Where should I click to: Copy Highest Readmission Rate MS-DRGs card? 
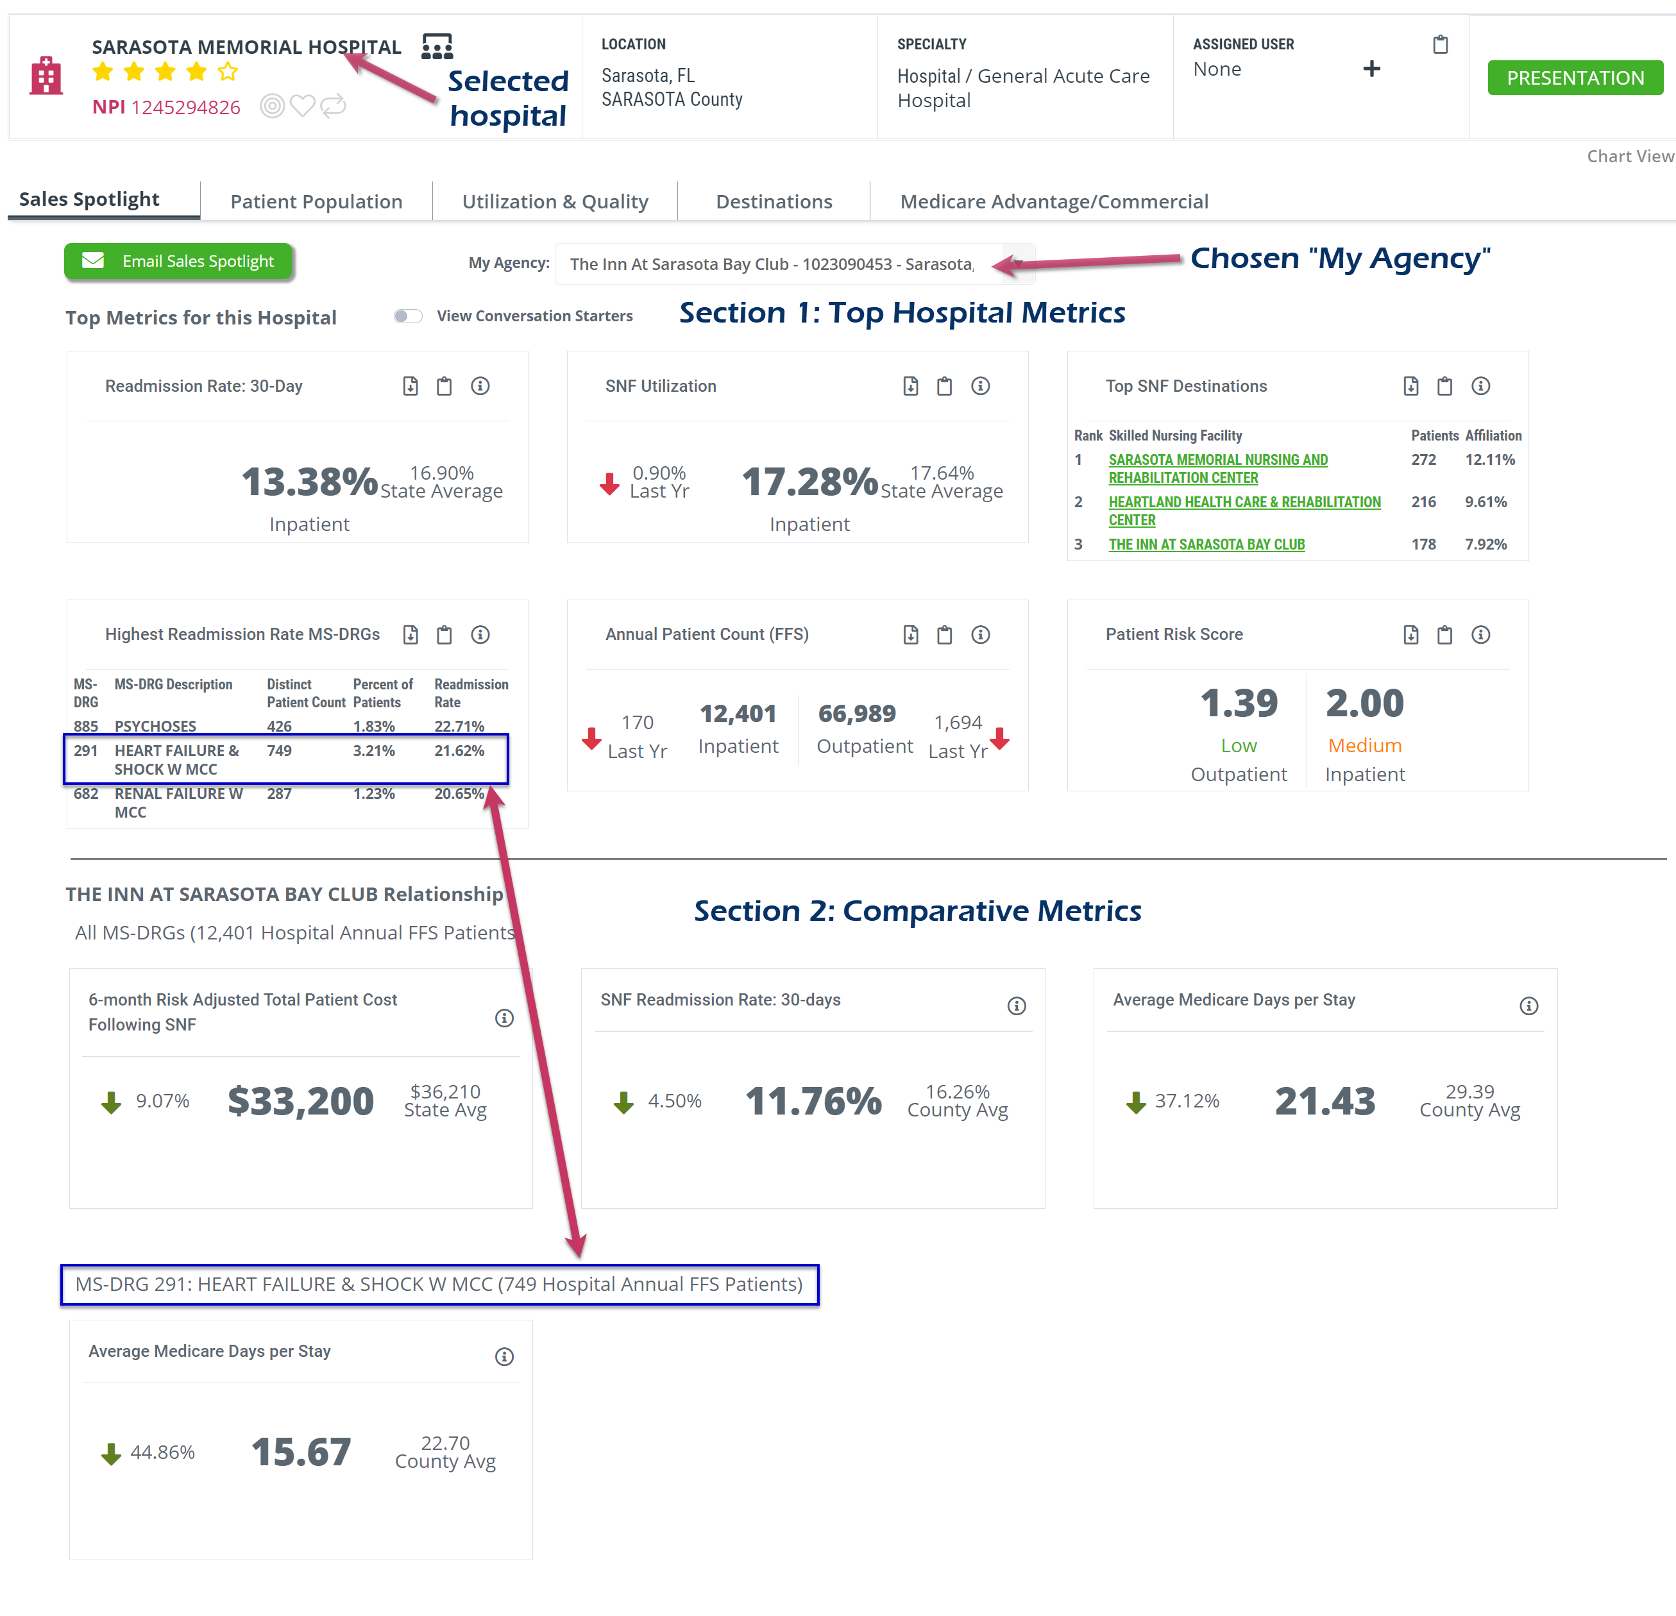[444, 634]
